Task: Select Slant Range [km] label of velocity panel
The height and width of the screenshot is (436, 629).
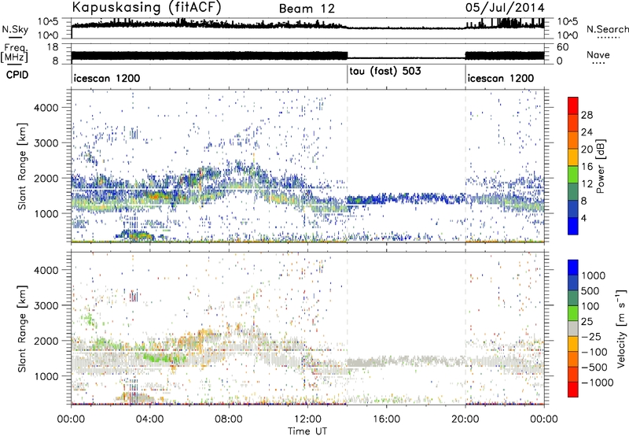Action: (22, 329)
